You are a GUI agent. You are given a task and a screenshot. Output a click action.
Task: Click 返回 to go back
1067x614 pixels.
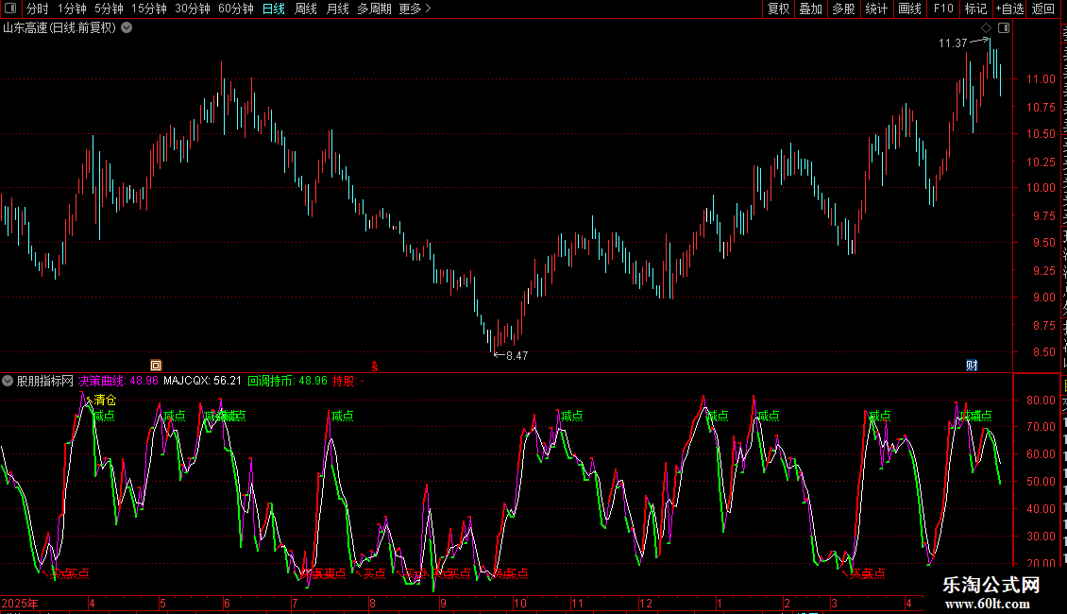[1042, 9]
